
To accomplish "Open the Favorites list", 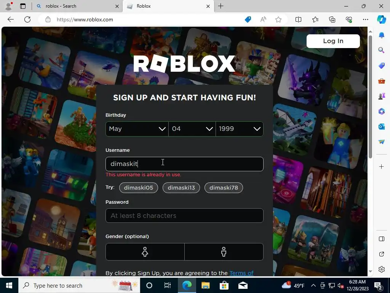I will (x=315, y=19).
